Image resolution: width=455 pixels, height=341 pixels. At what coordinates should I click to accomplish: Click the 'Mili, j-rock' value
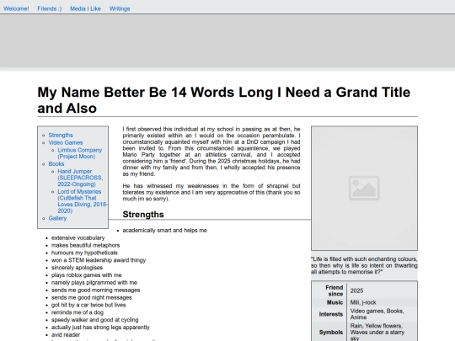(363, 302)
